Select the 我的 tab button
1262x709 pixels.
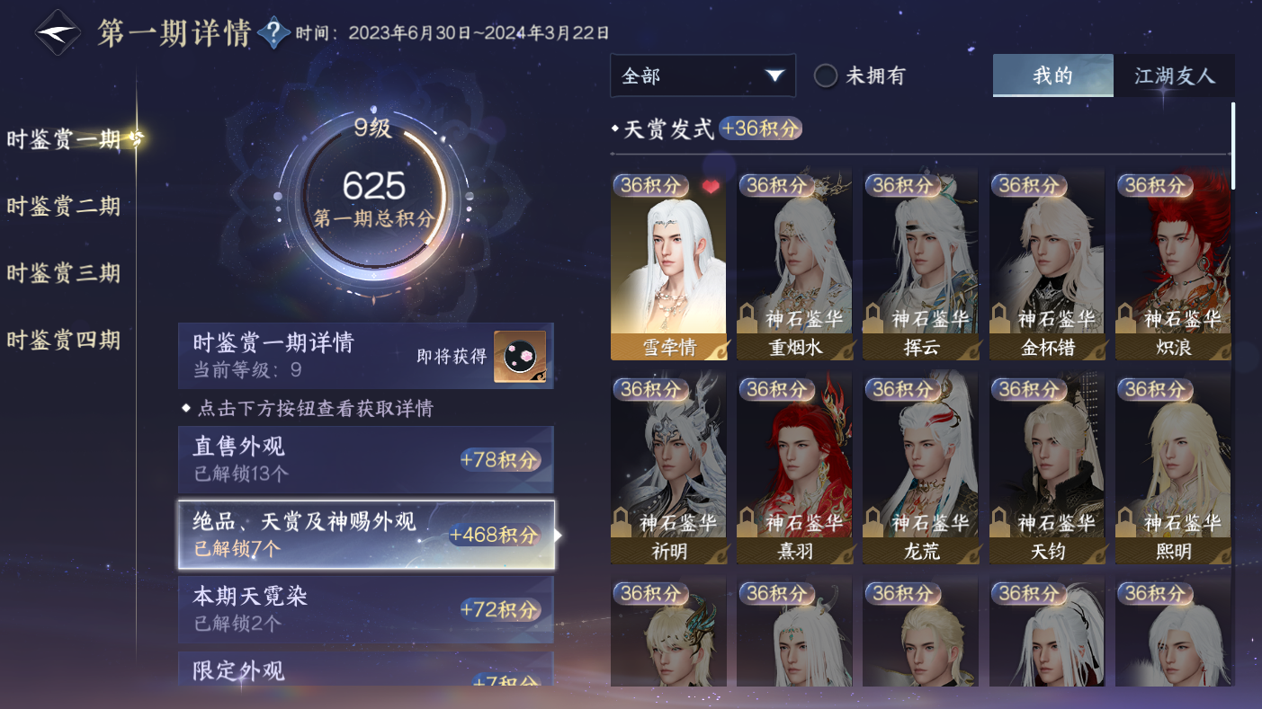click(x=1053, y=75)
